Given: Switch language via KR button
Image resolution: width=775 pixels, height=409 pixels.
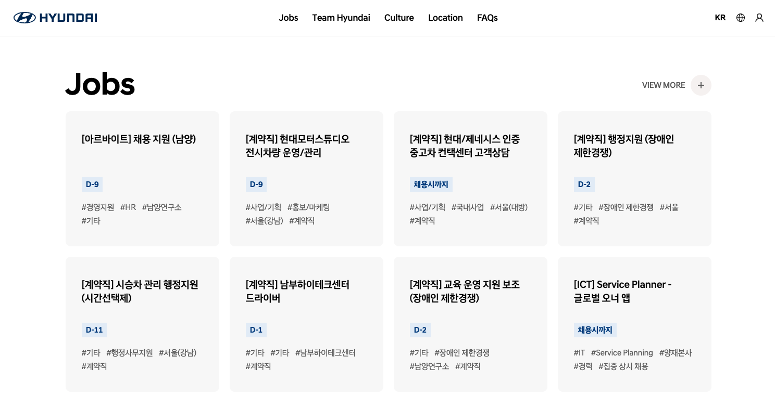Looking at the screenshot, I should coord(720,18).
